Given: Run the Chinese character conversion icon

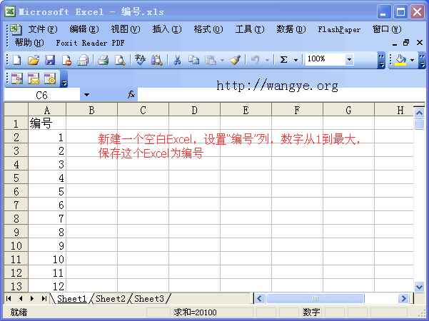Looking at the screenshot, I should [x=140, y=60].
